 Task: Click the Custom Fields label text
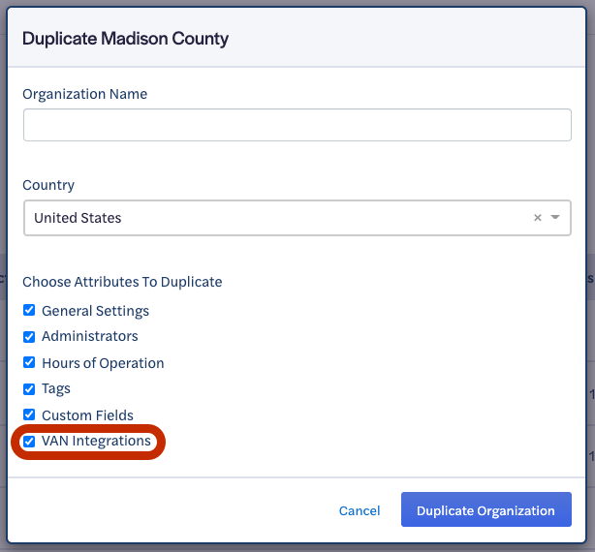pyautogui.click(x=87, y=415)
